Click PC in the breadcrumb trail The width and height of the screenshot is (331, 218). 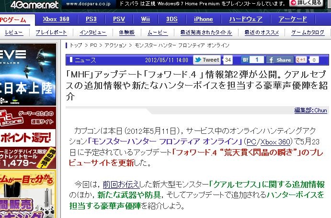93,45
